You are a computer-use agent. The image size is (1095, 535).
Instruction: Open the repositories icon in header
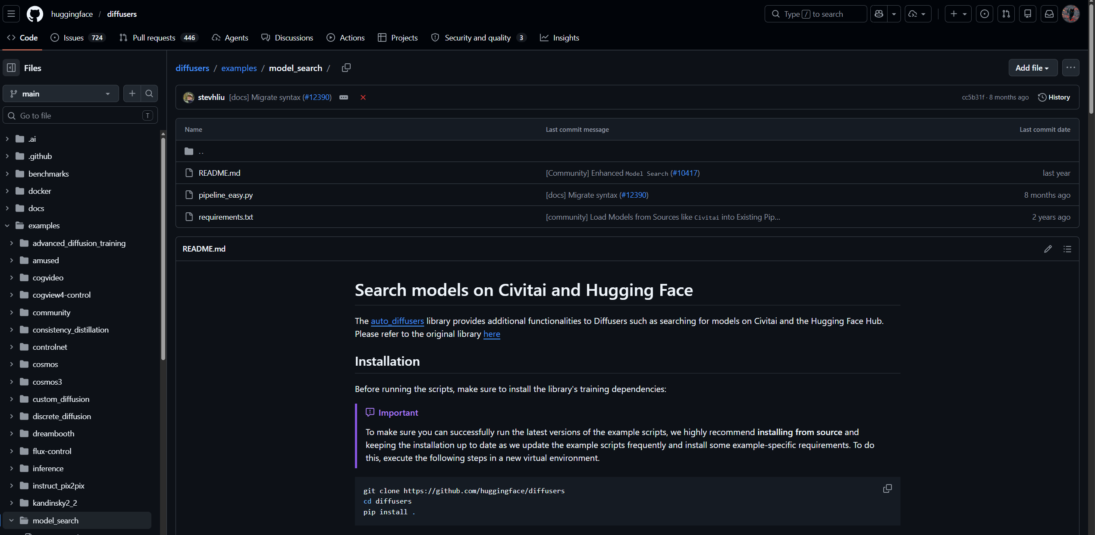[1028, 14]
